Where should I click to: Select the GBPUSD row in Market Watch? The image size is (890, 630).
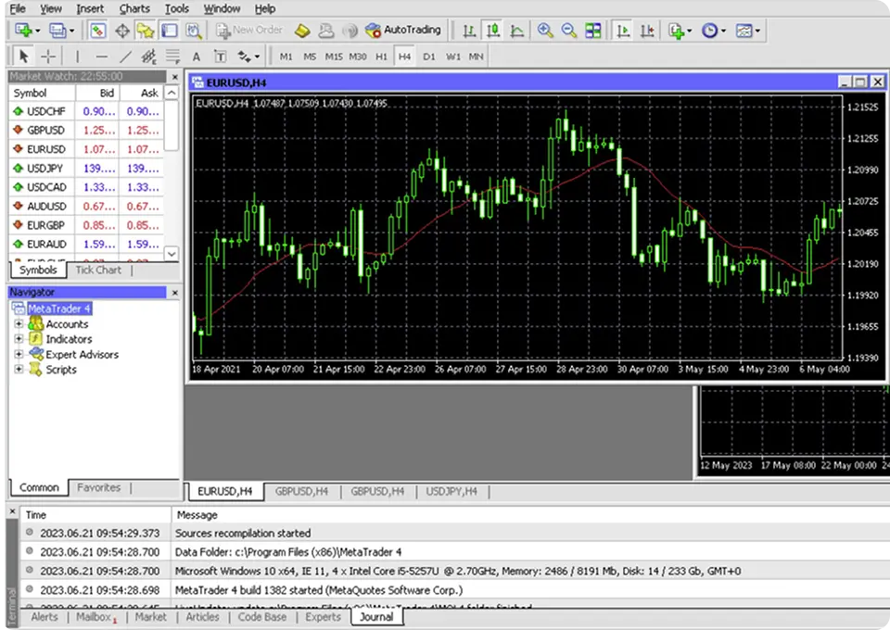click(46, 130)
